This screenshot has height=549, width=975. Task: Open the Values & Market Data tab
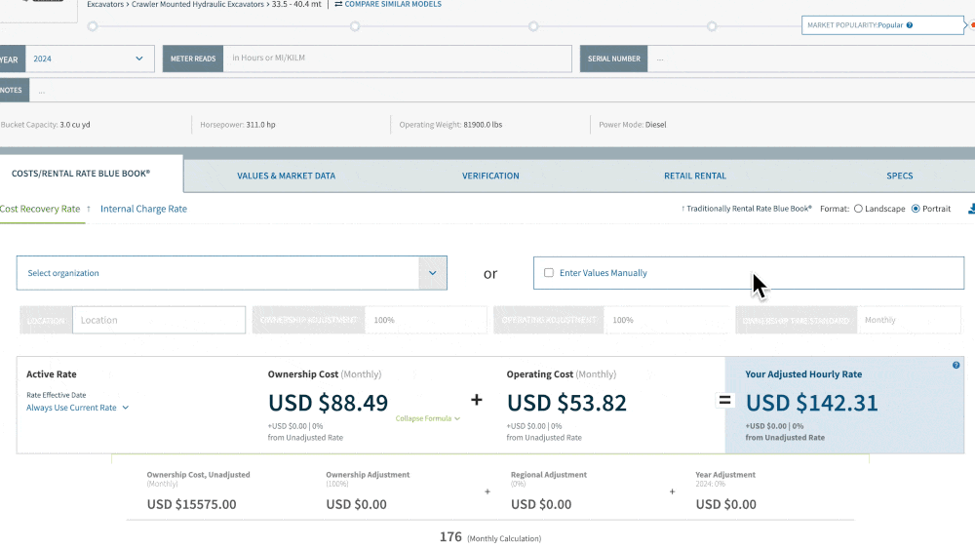coord(286,176)
